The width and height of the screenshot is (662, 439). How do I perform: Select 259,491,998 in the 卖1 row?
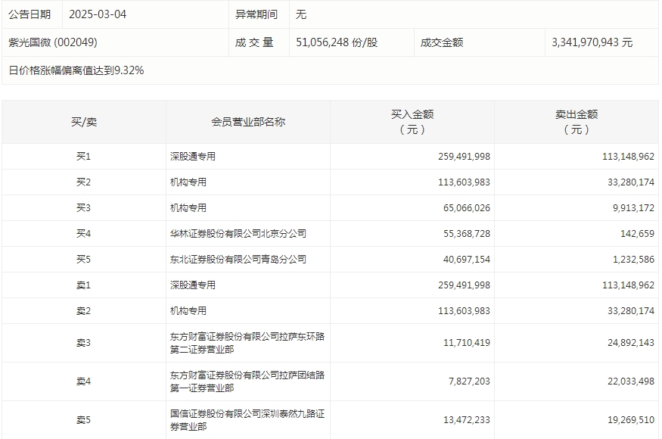pos(464,285)
